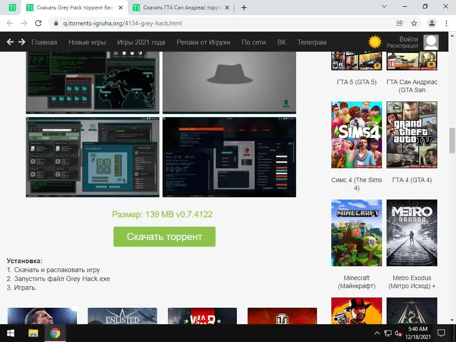Toggle the sun light theme icon

pyautogui.click(x=375, y=42)
